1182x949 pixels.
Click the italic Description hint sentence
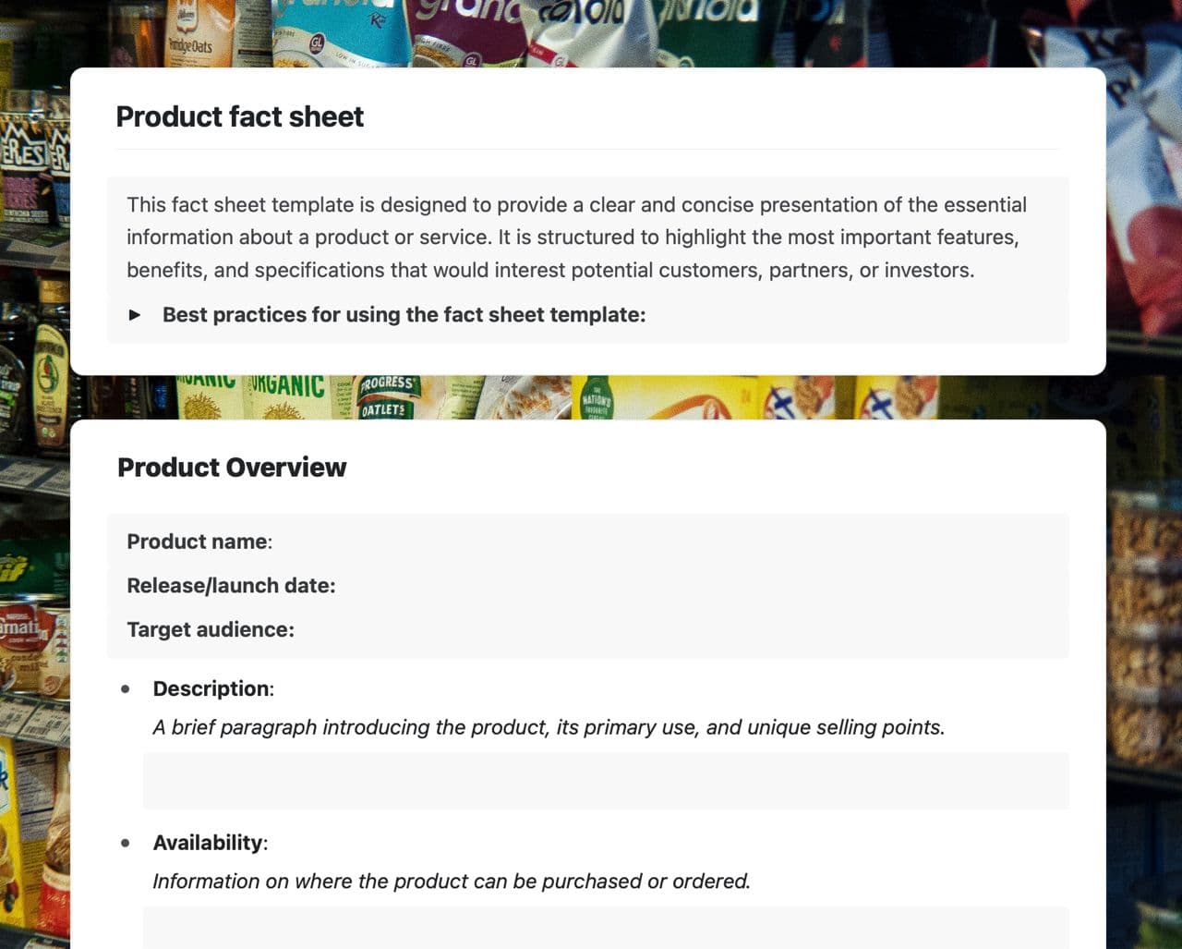[x=549, y=728]
